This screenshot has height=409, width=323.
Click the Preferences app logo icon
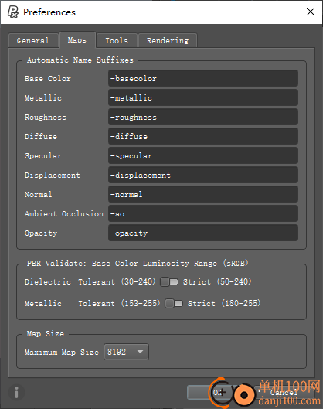[13, 12]
